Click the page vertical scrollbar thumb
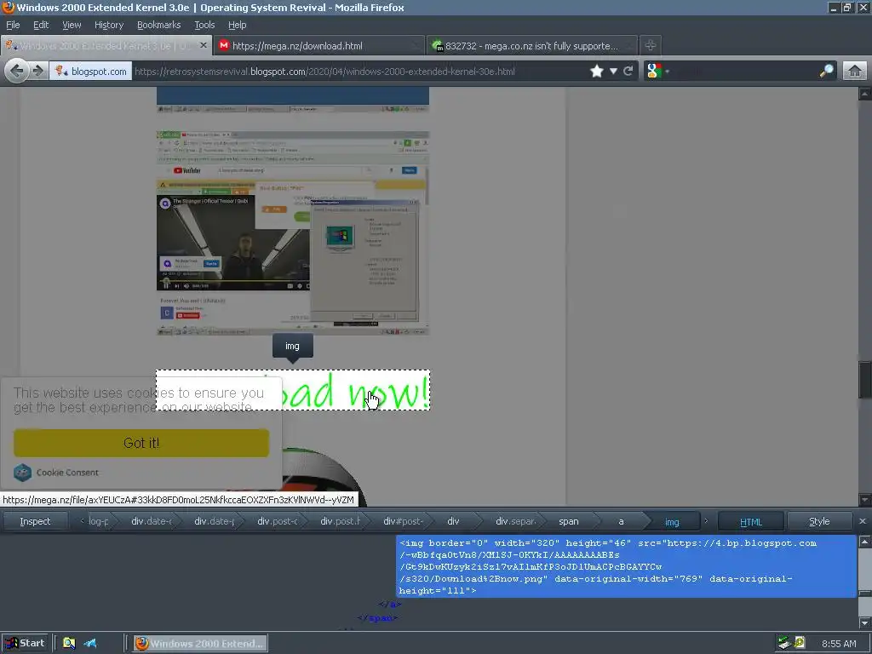Viewport: 872px width, 654px height. (865, 379)
